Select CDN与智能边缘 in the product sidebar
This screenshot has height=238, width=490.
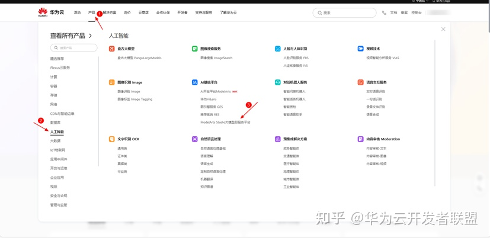62,114
